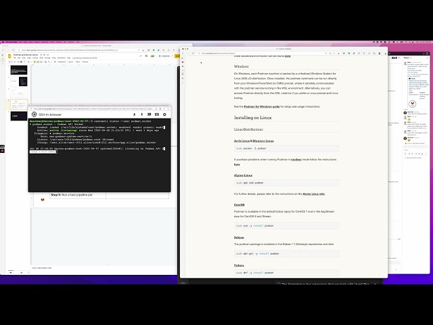
Task: Select the second slide thumbnail in filmstrip
Action: tap(19, 81)
